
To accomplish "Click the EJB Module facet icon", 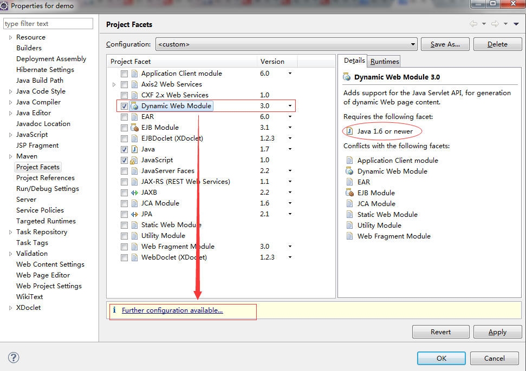I will coord(134,128).
